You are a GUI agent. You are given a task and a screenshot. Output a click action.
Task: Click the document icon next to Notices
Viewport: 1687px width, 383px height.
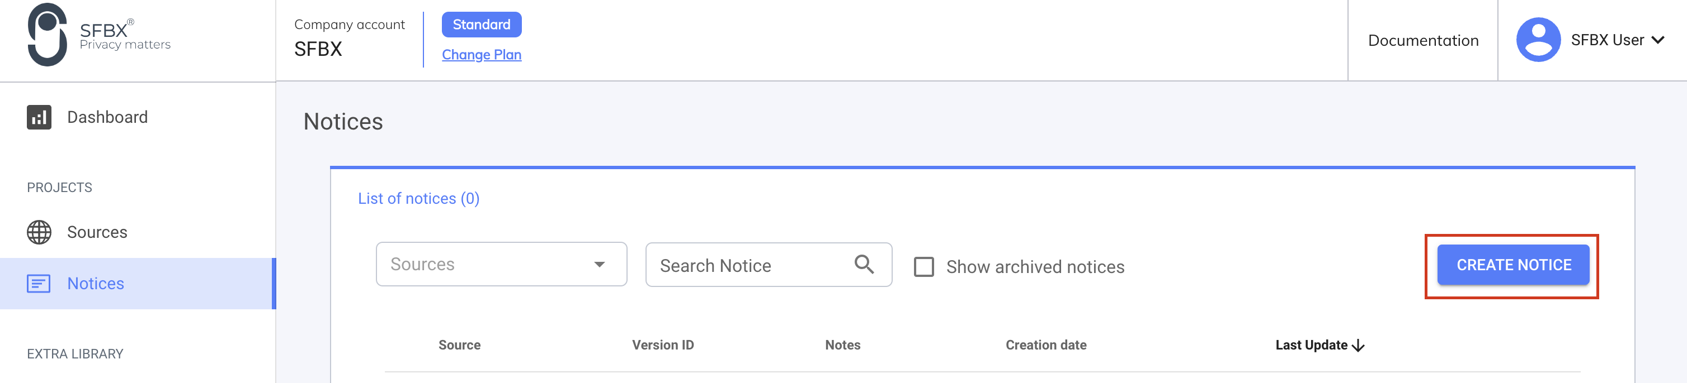(x=39, y=284)
